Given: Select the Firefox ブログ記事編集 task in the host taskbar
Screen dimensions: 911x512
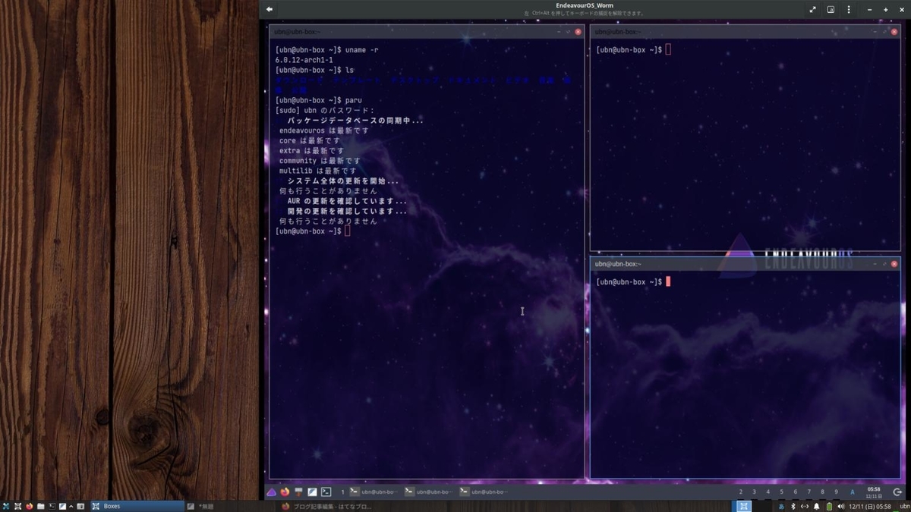Looking at the screenshot, I should pos(326,506).
